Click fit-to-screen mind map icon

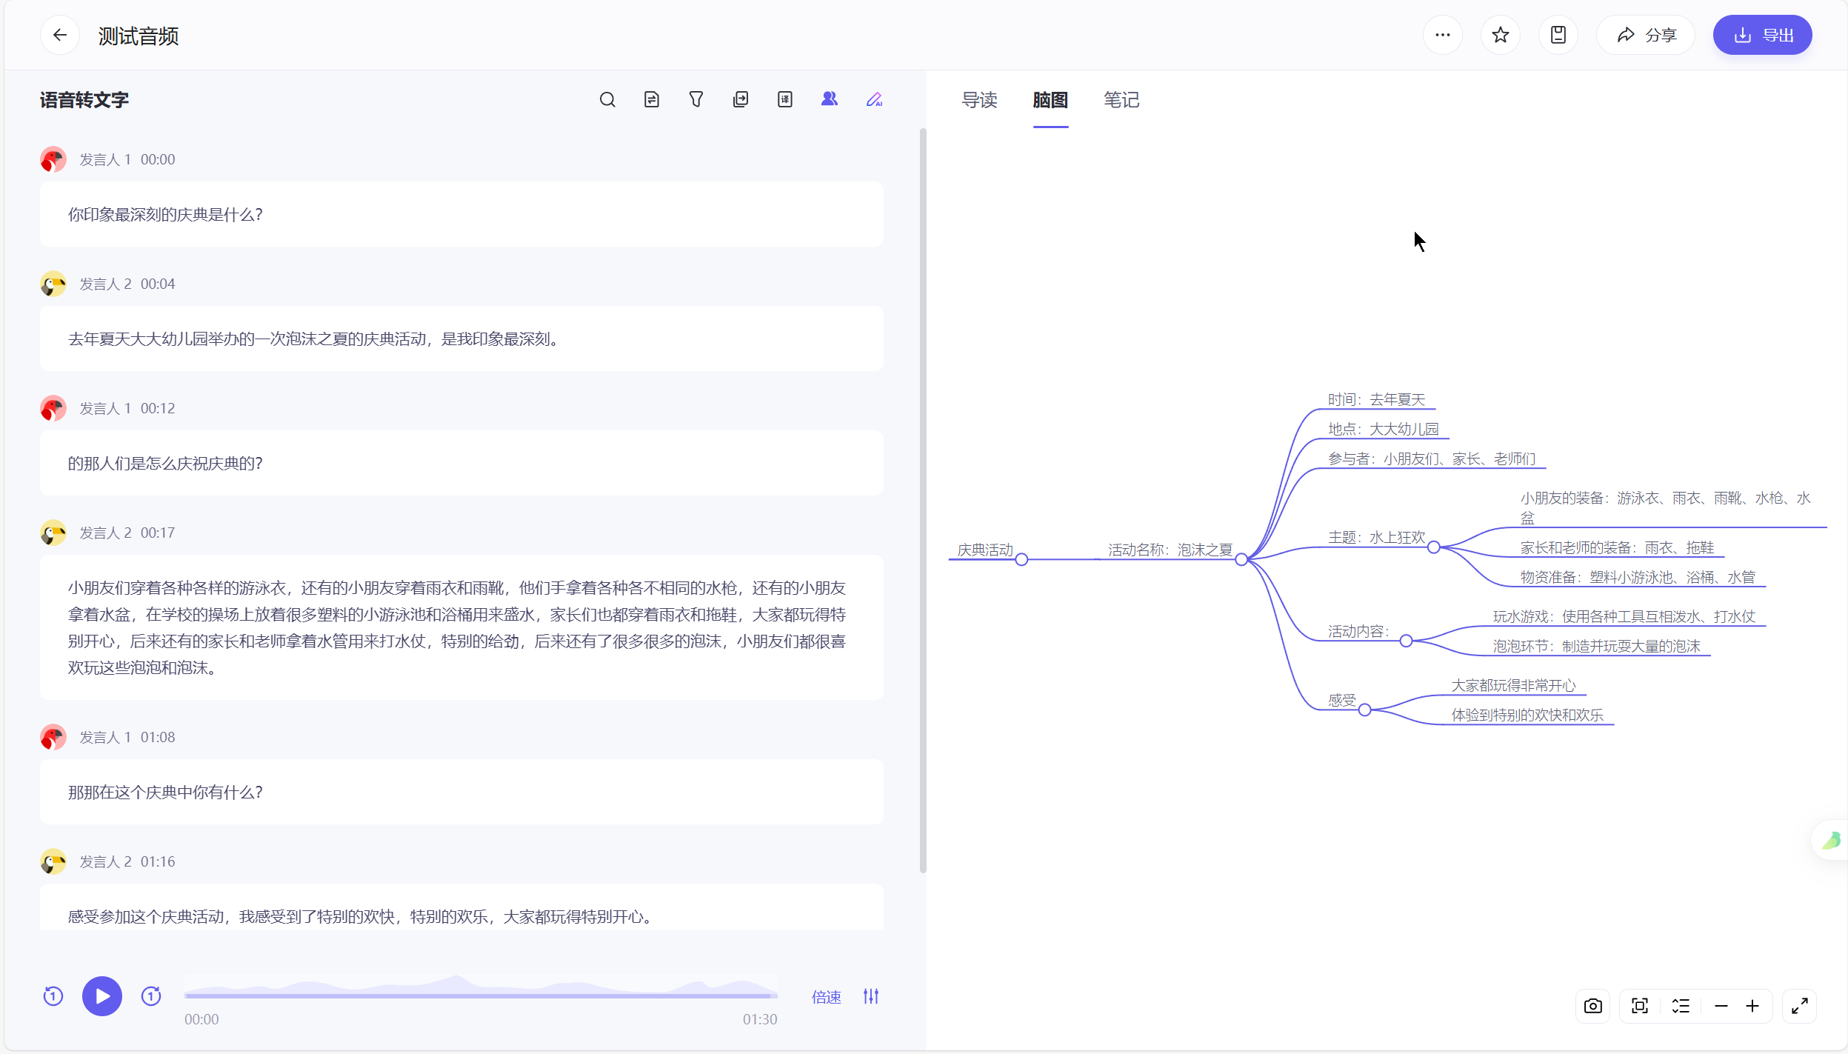pyautogui.click(x=1640, y=1006)
